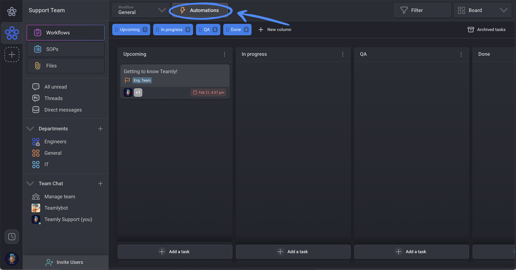This screenshot has width=516, height=270.
Task: Click the Filter funnel icon
Action: [x=404, y=10]
